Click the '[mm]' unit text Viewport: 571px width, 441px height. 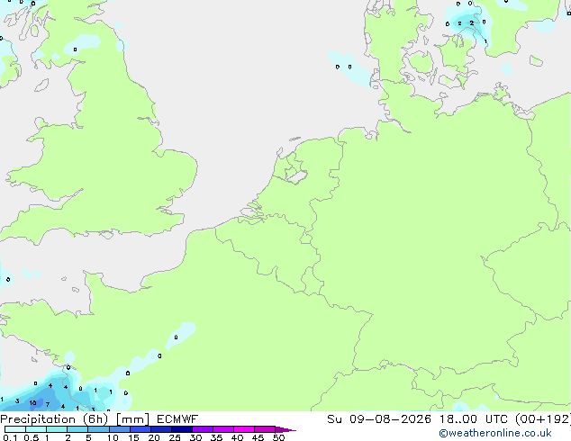point(132,419)
